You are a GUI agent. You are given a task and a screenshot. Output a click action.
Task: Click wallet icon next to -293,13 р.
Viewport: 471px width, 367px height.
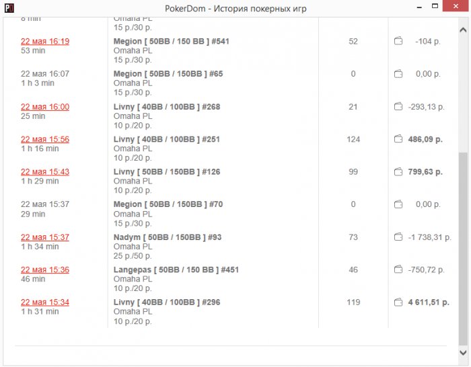click(398, 106)
